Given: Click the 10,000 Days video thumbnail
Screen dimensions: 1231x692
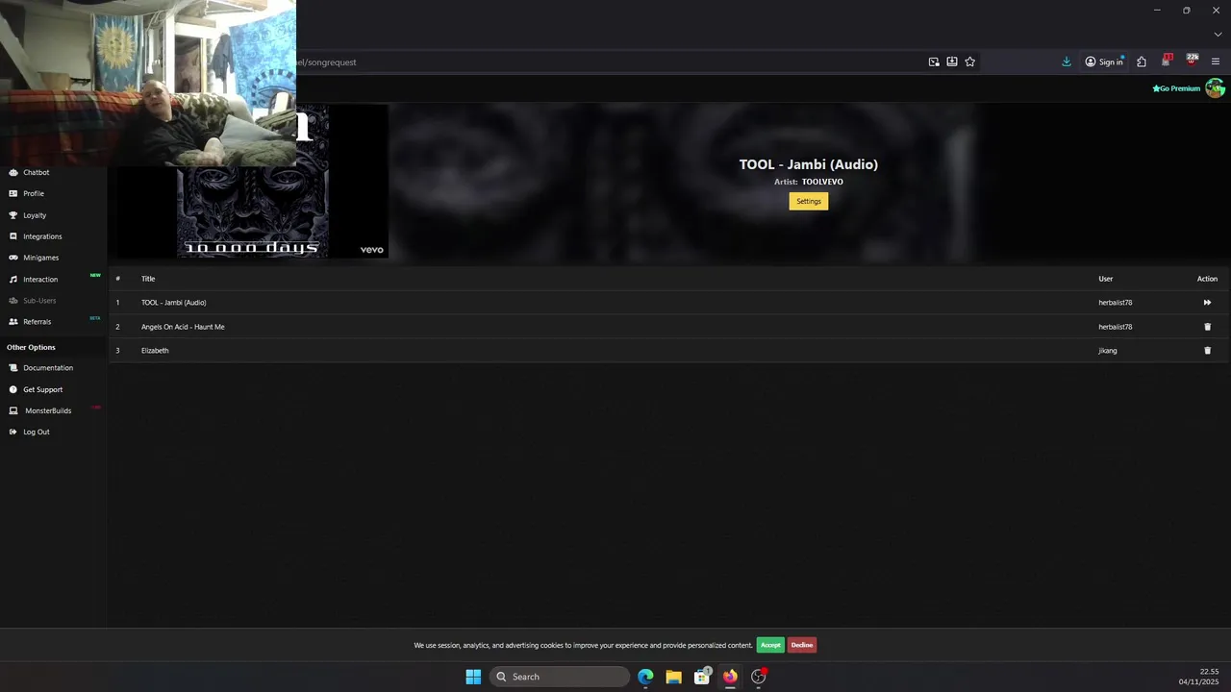Looking at the screenshot, I should coord(252,183).
